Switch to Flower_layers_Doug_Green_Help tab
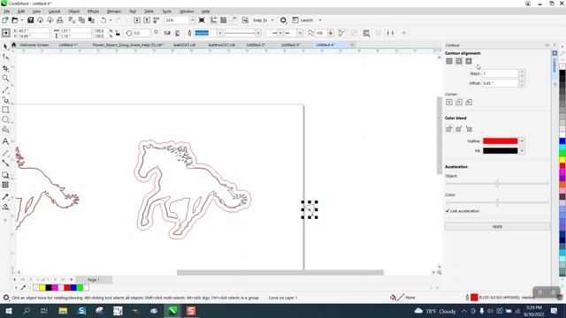Image resolution: width=566 pixels, height=318 pixels. point(127,45)
